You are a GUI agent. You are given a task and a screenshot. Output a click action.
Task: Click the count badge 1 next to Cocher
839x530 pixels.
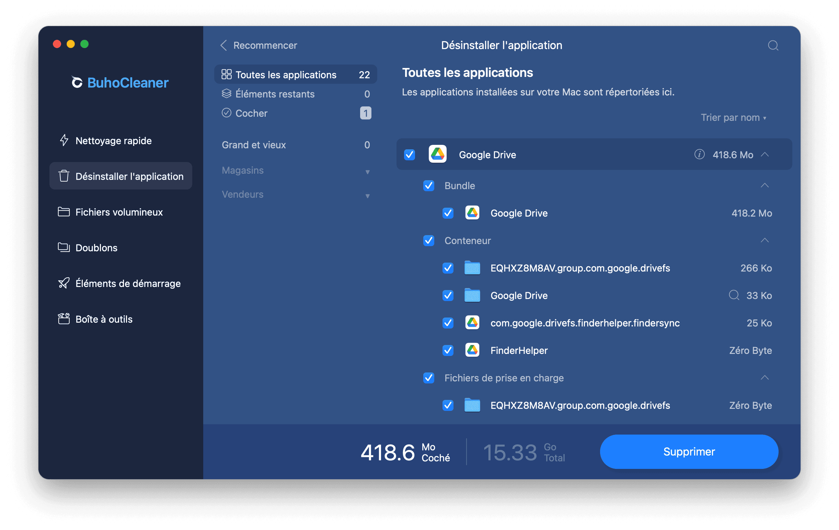tap(366, 113)
